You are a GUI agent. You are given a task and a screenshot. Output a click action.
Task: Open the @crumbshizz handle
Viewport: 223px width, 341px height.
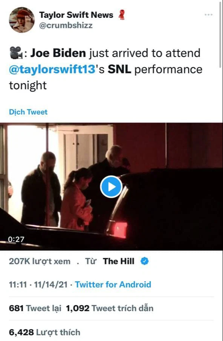66,25
